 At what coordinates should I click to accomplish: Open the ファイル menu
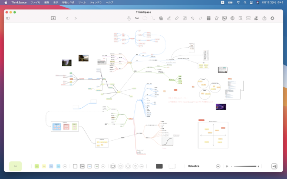pyautogui.click(x=35, y=2)
